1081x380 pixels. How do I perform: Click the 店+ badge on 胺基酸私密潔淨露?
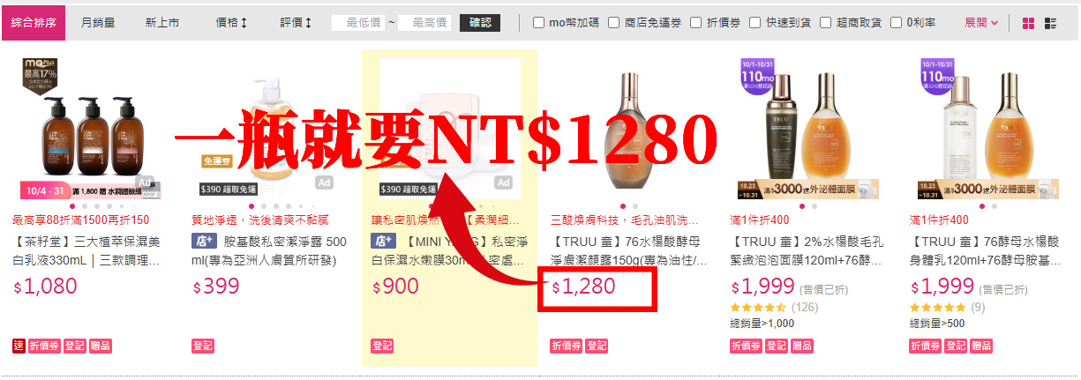click(x=205, y=241)
